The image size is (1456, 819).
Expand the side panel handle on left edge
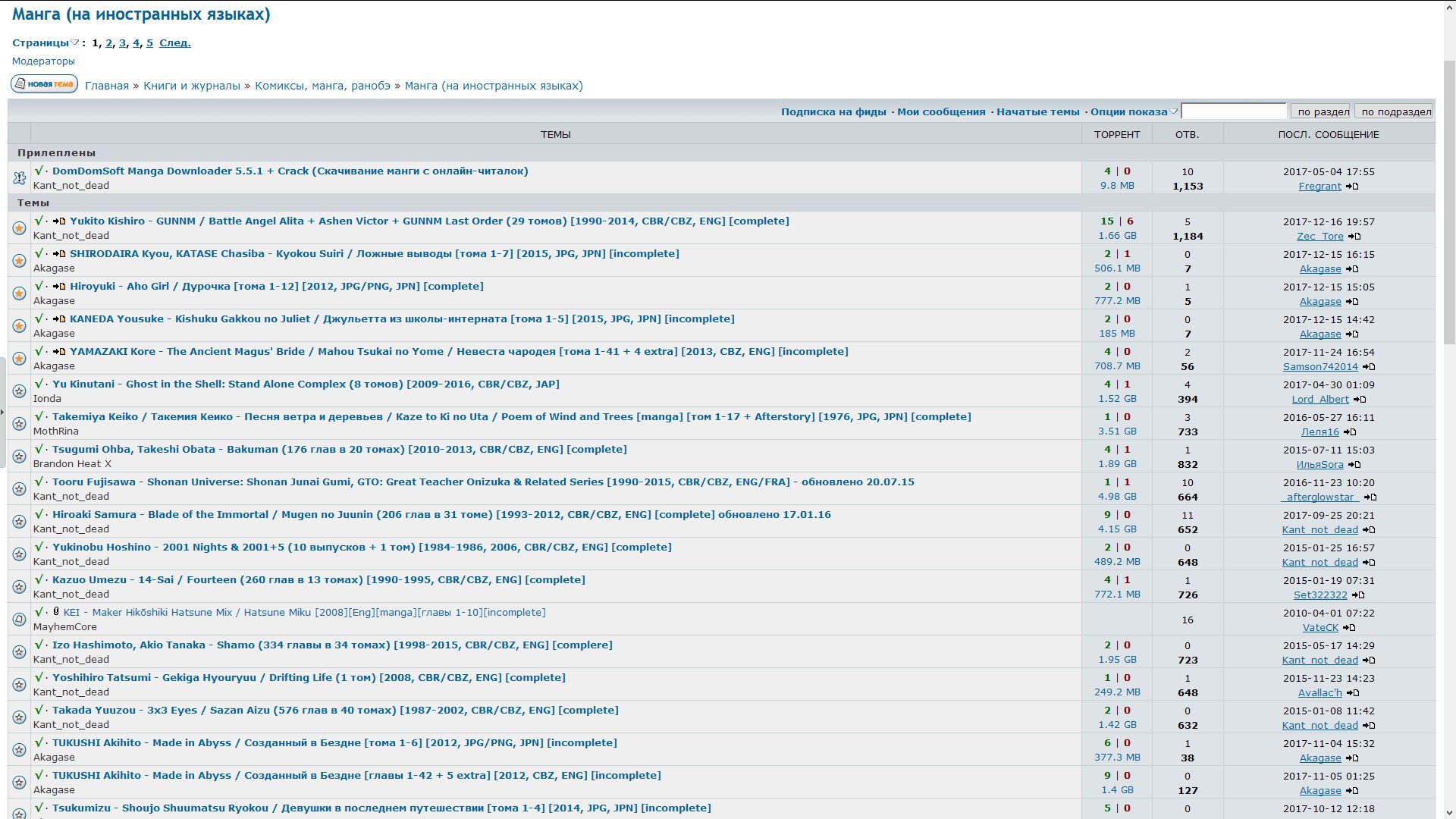coord(2,413)
